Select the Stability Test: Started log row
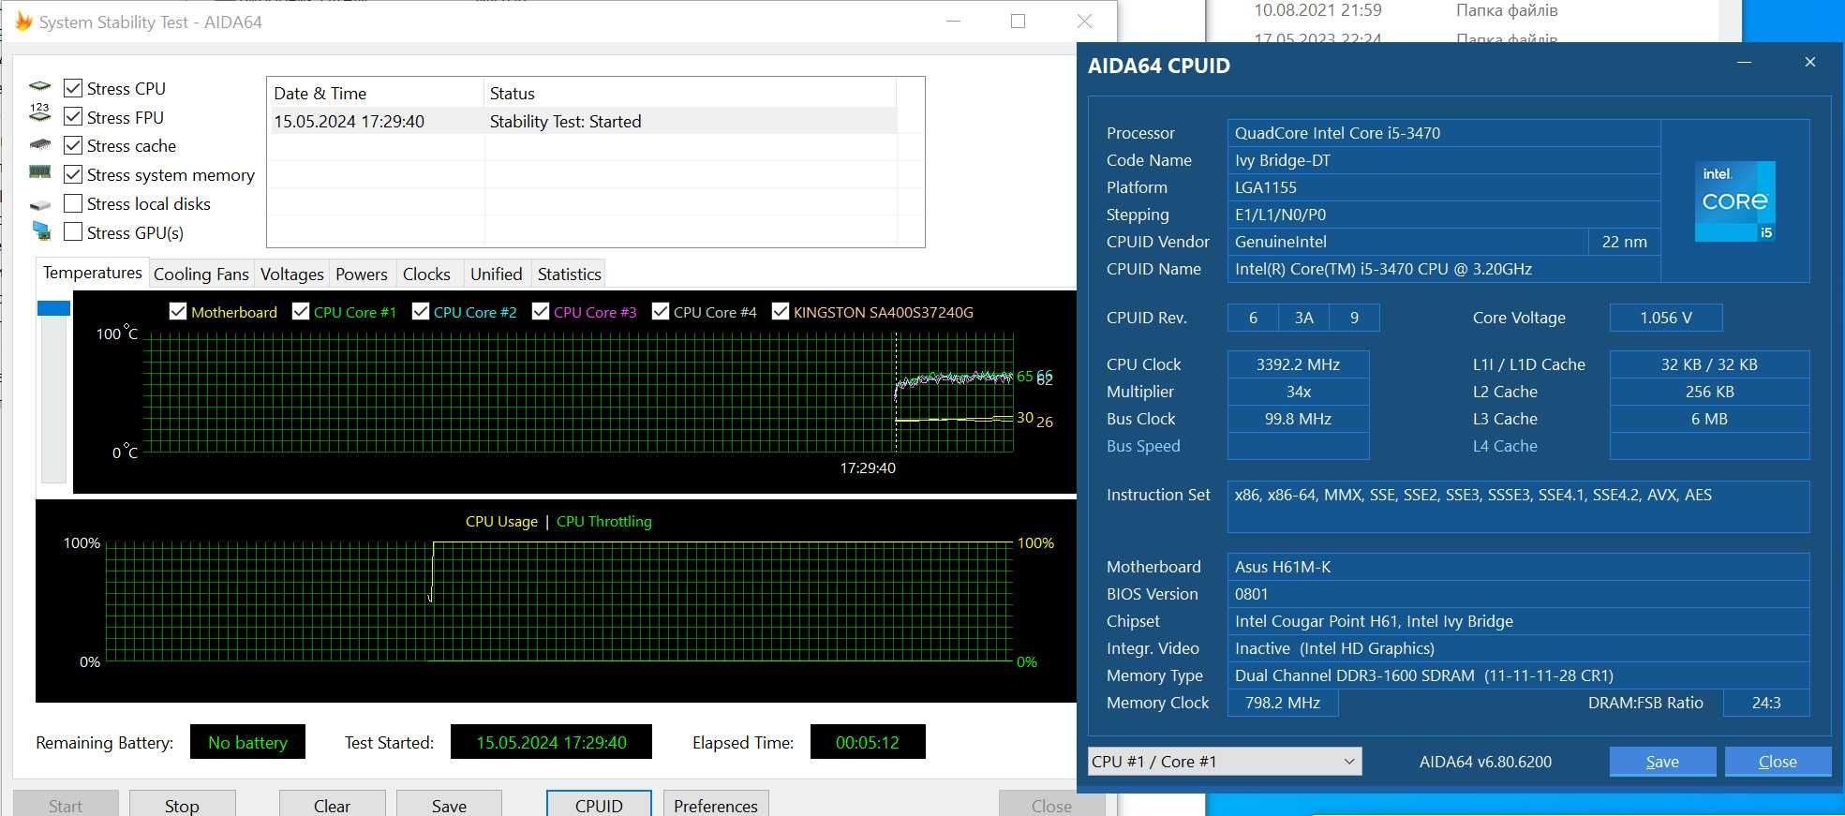This screenshot has width=1845, height=816. 583,121
